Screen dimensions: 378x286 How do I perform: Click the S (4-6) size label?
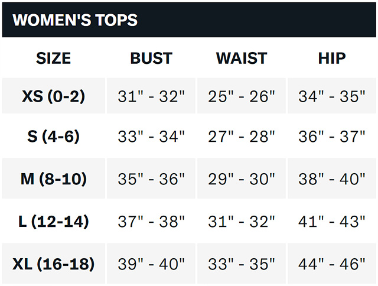tap(53, 136)
